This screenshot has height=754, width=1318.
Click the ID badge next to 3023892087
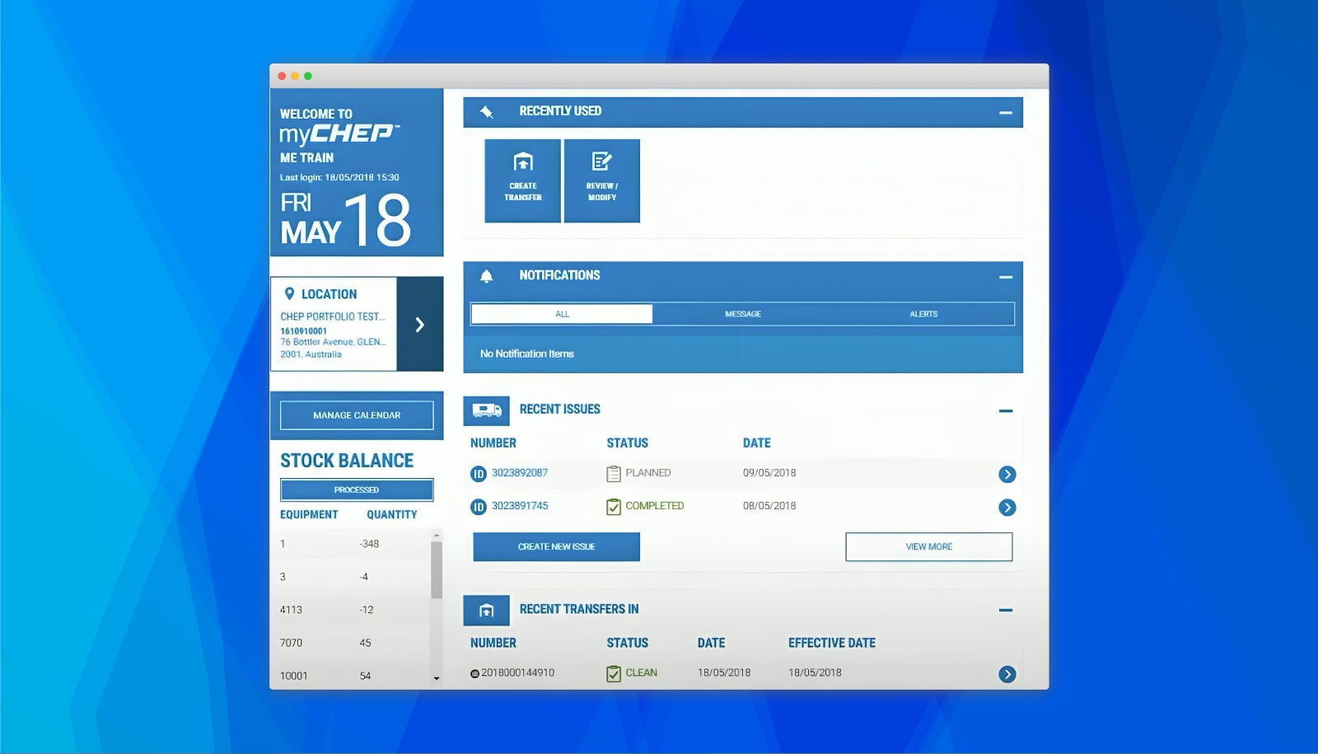click(x=479, y=474)
